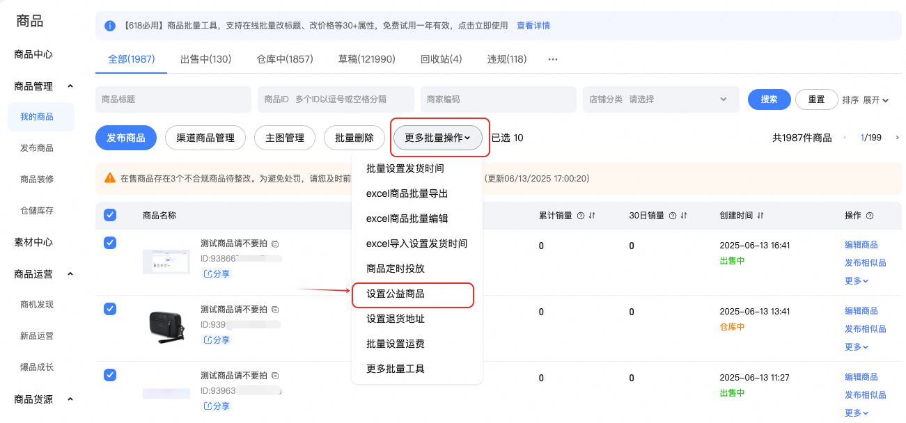Click the help icon beside 操作 header
This screenshot has width=906, height=423.
[x=870, y=216]
